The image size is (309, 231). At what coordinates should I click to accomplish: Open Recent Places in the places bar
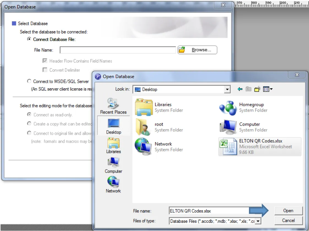pos(113,106)
